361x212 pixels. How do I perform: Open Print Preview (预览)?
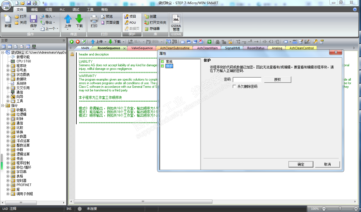pyautogui.click(x=107, y=17)
